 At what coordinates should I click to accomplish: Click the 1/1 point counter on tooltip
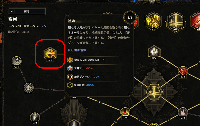coord(130,17)
